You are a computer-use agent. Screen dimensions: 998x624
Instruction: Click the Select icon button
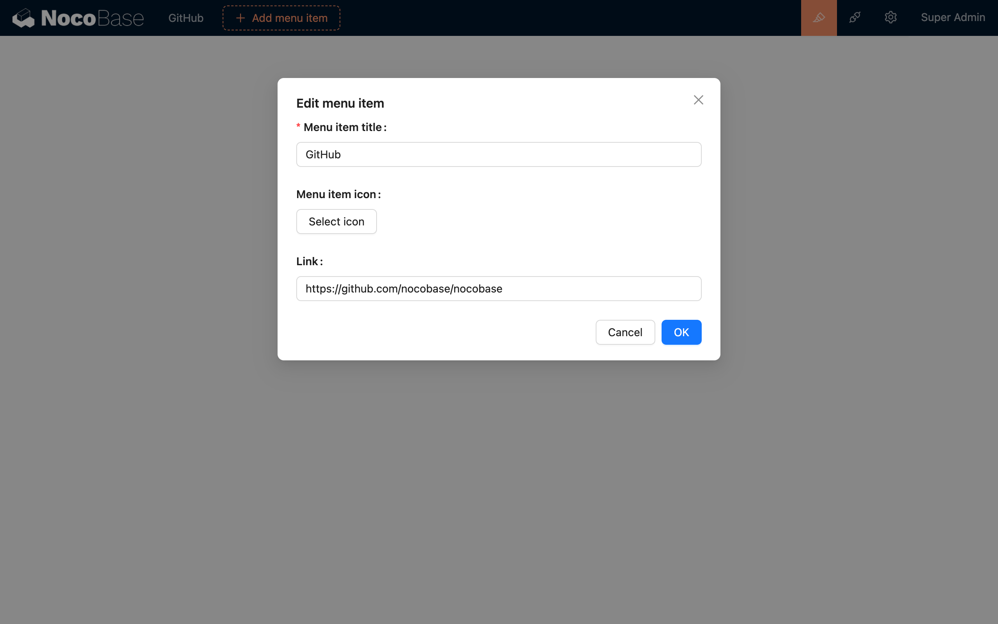pyautogui.click(x=336, y=222)
